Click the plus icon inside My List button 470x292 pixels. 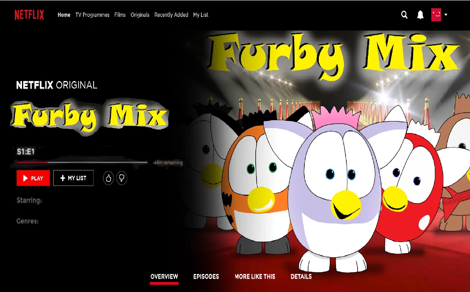pos(63,178)
